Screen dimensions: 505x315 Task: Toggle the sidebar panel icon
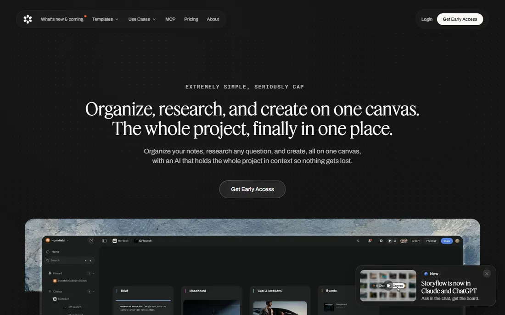coord(104,241)
